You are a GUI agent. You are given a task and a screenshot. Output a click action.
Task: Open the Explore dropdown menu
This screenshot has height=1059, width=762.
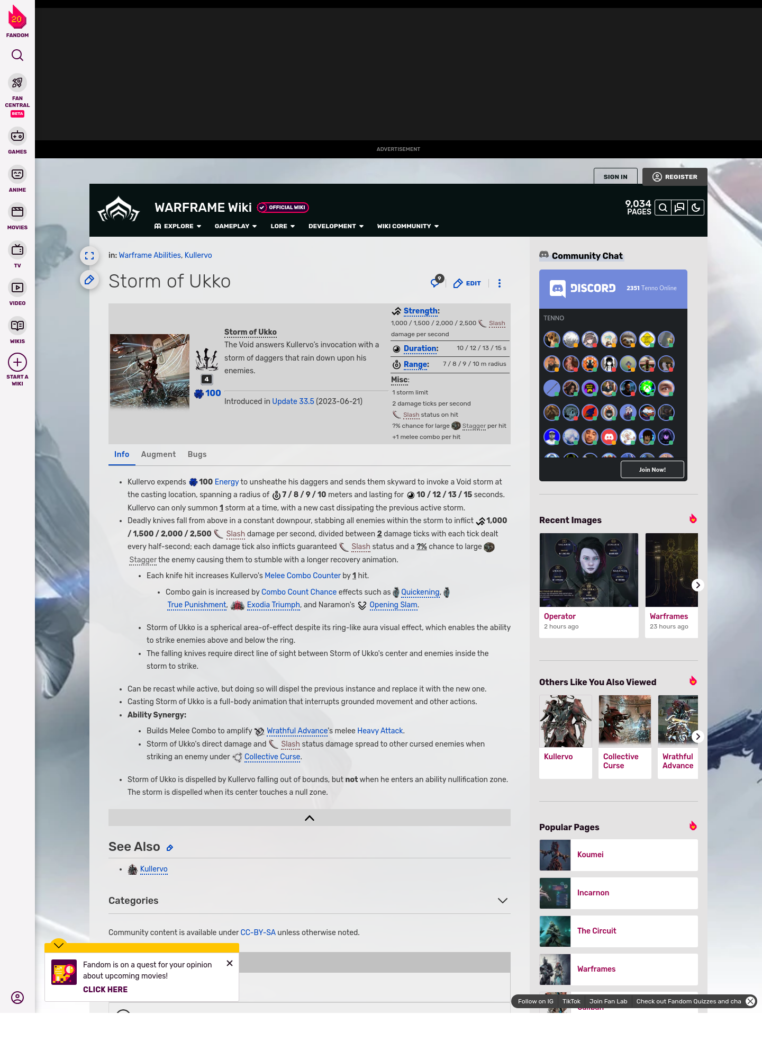(x=178, y=226)
